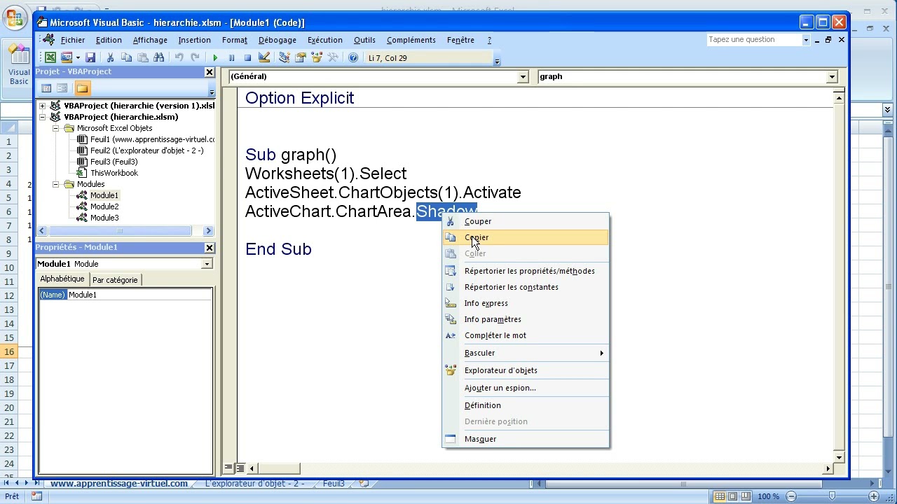Collapse VBAProject (hierarchie.xlsm) node
The height and width of the screenshot is (504, 897).
42,117
